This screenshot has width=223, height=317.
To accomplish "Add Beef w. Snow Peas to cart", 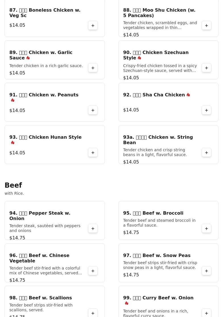I will point(207,271).
